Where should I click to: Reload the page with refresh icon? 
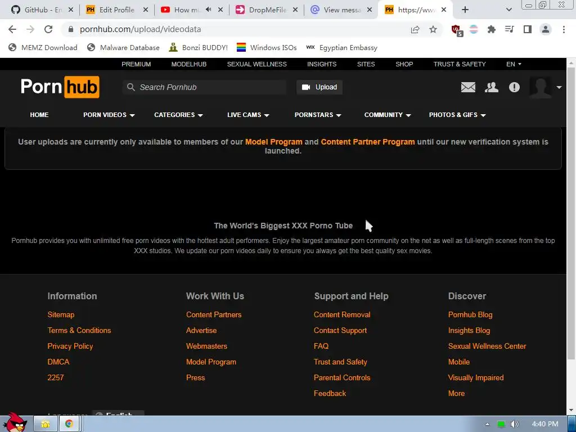click(48, 29)
